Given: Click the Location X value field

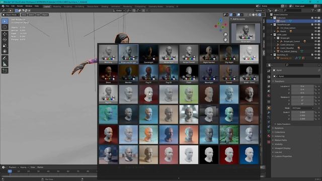Looking at the screenshot, I should (x=303, y=86).
